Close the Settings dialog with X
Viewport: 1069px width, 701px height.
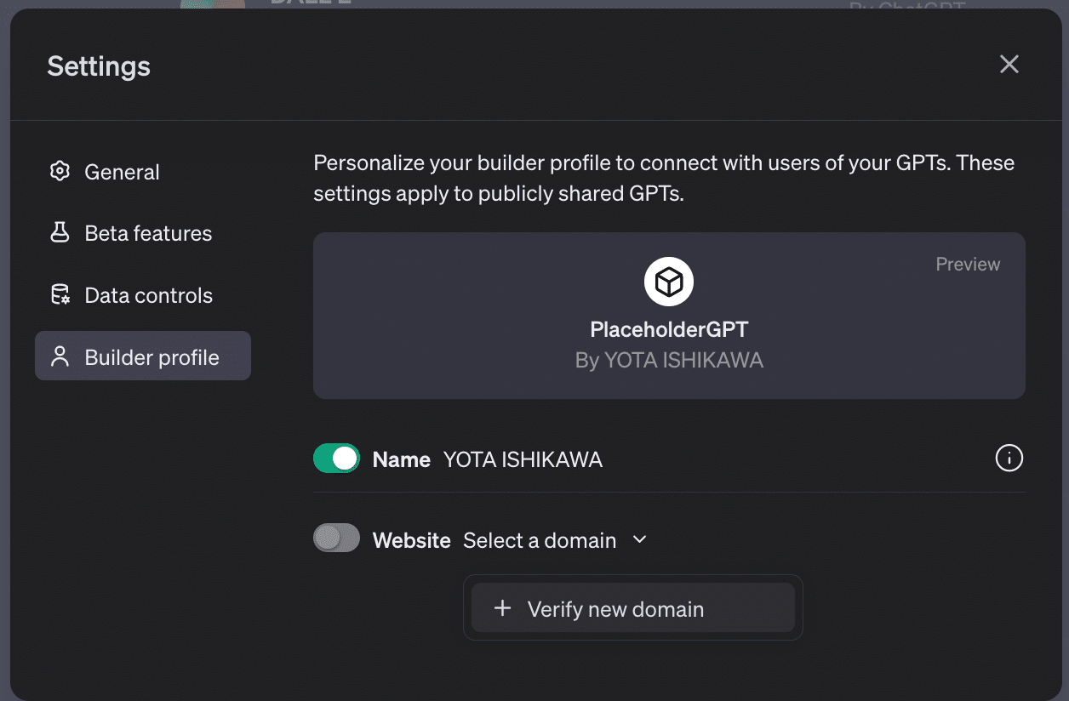tap(1009, 65)
